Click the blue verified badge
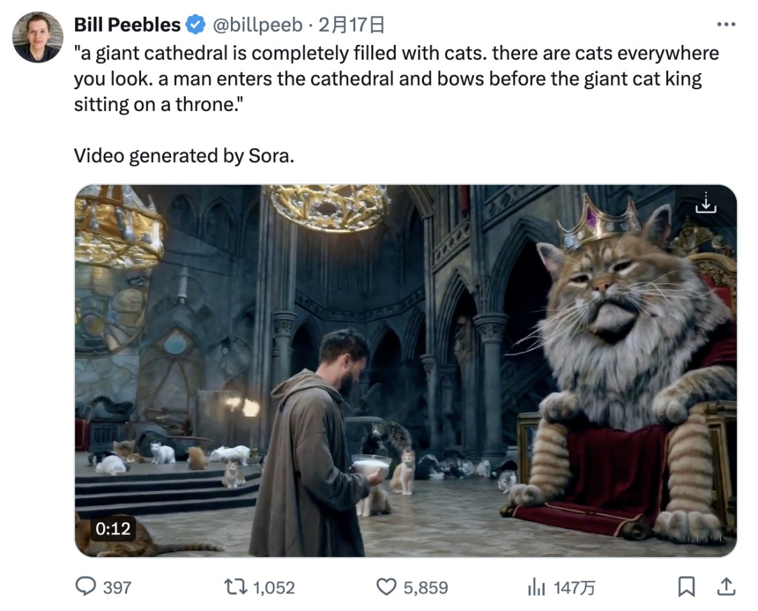Image resolution: width=758 pixels, height=611 pixels. point(194,25)
